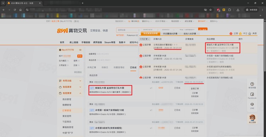
Task: Click the $350 order price
Action: tap(161, 88)
